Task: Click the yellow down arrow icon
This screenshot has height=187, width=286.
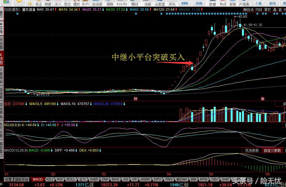Action: coord(30,3)
